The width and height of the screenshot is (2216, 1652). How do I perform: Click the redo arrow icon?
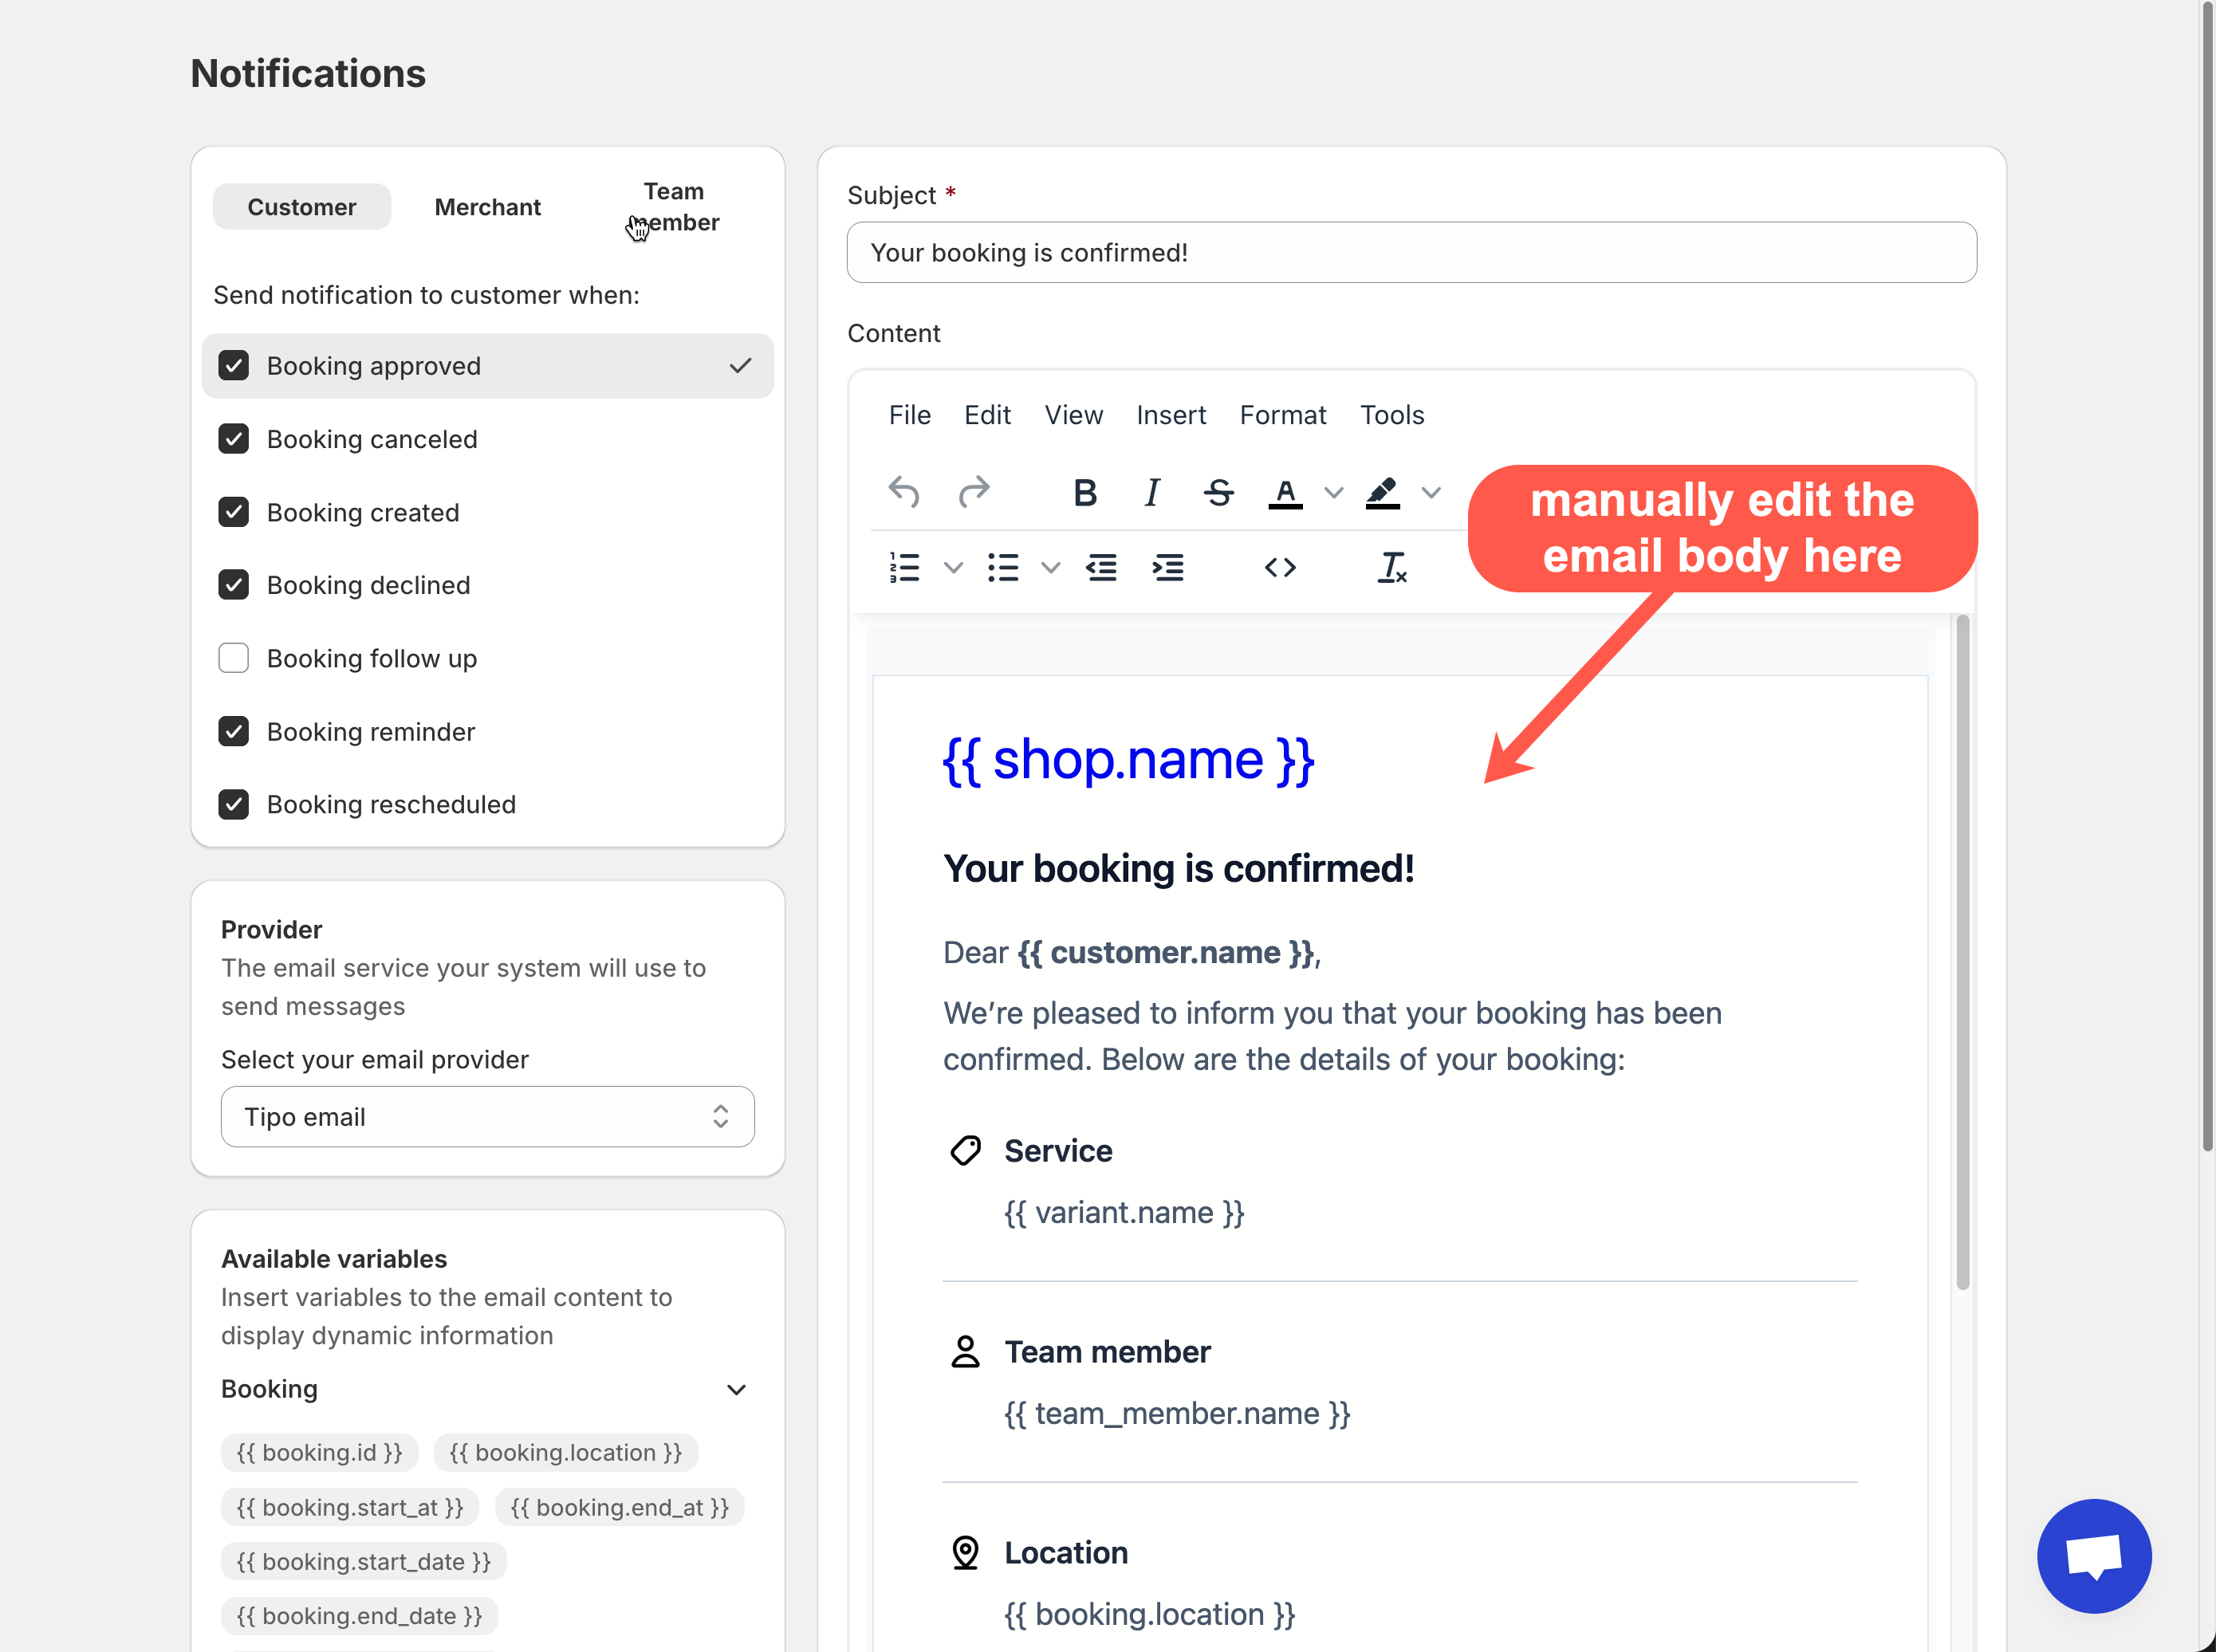pos(973,492)
